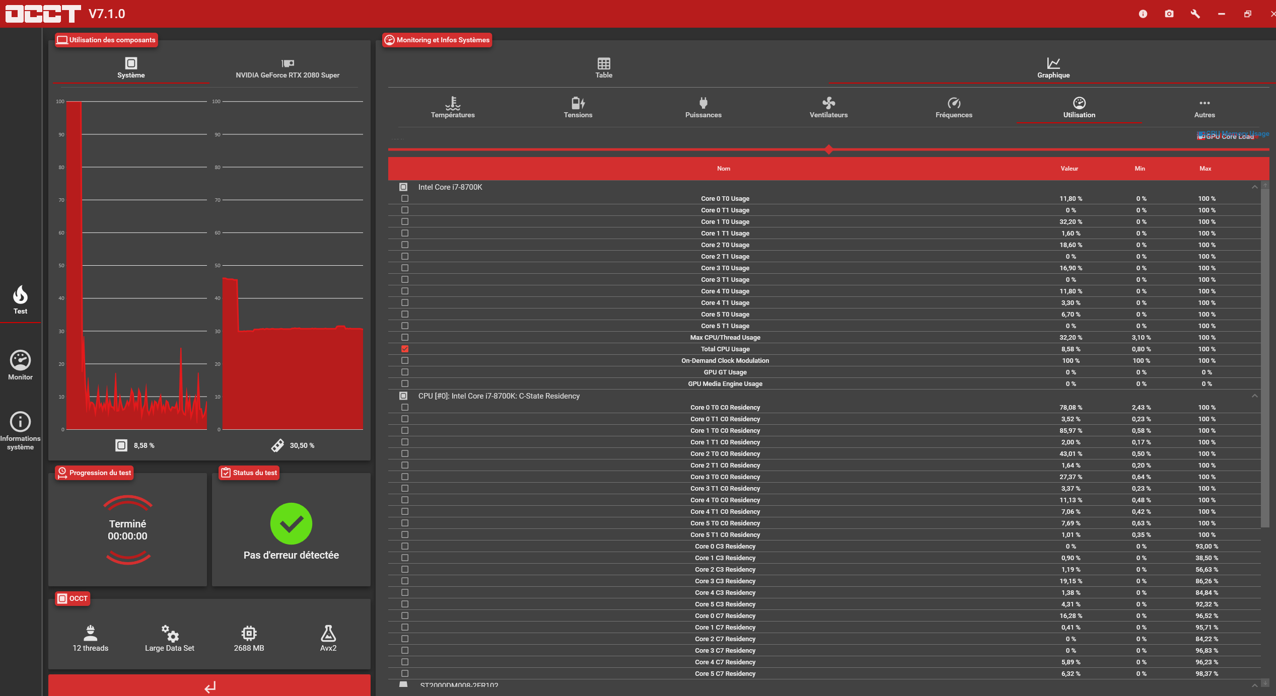Viewport: 1276px width, 696px height.
Task: Click the memory icon beside 30,50 %
Action: click(x=277, y=445)
